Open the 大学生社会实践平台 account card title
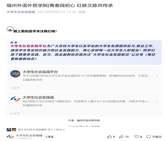The image size is (167, 141). [40, 72]
